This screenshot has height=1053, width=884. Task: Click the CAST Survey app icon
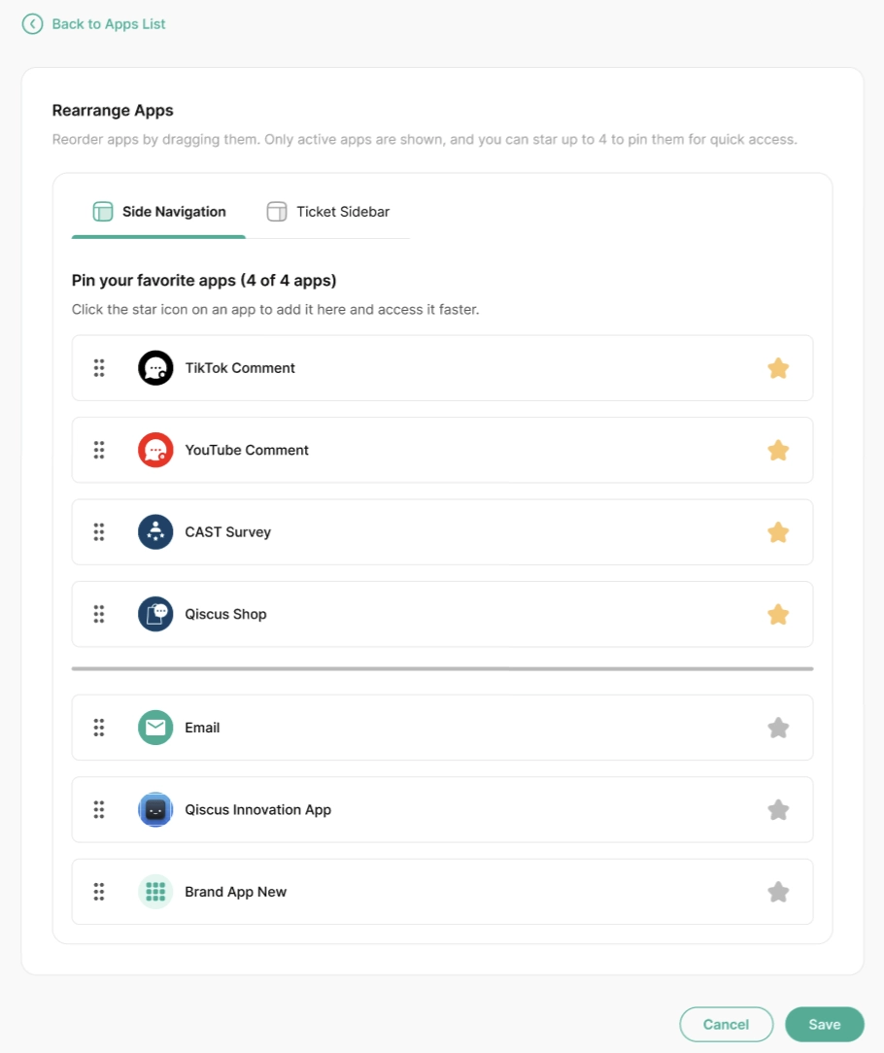[155, 532]
